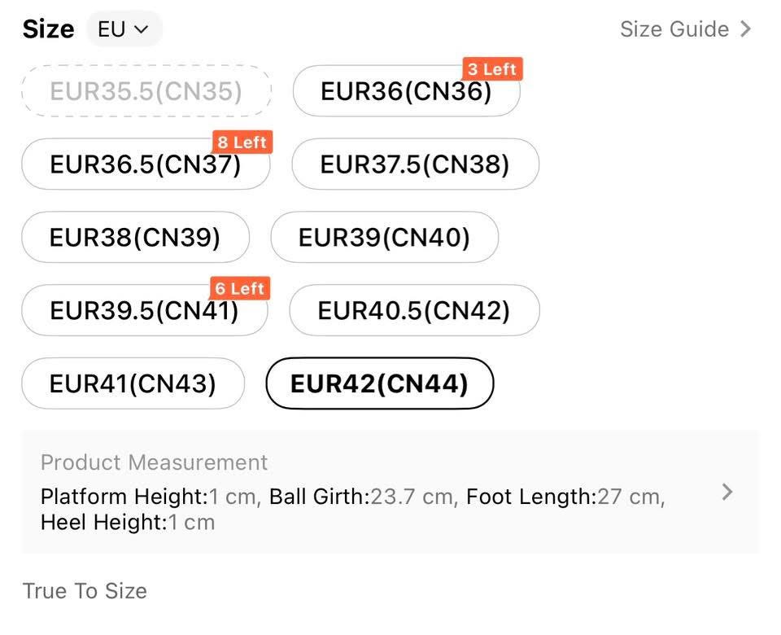Click the 'True To Size' label

point(85,591)
